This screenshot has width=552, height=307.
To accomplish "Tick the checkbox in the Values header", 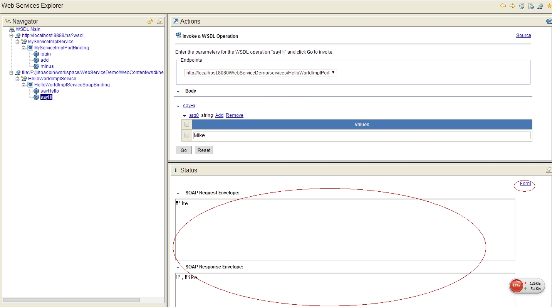I will click(187, 124).
